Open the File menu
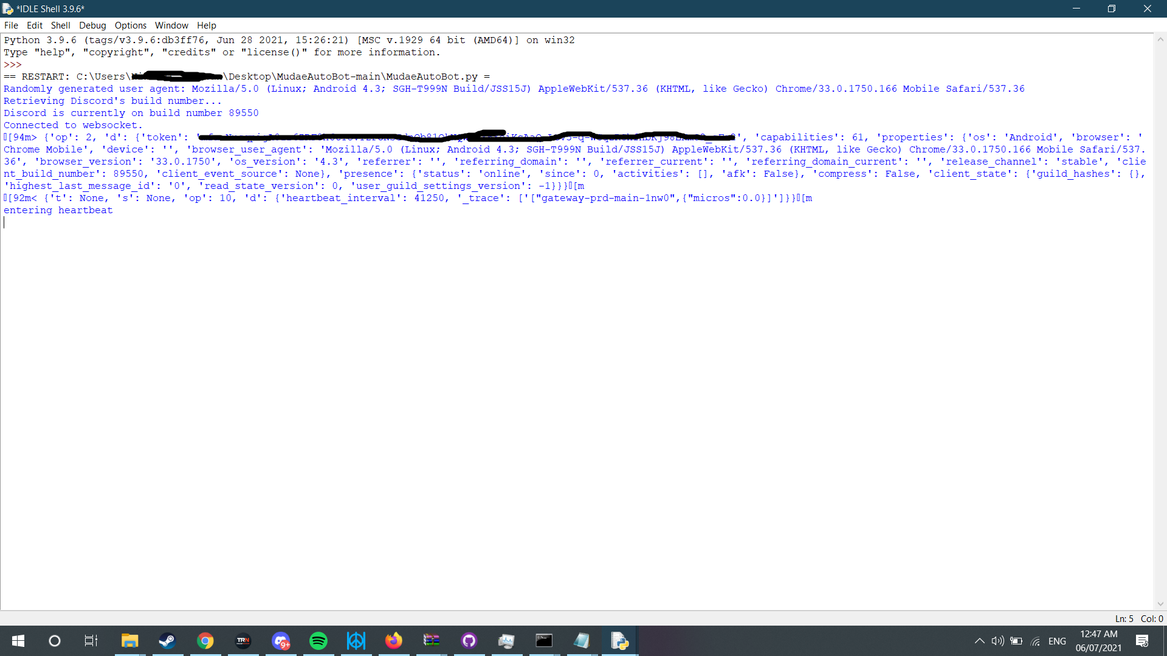 click(11, 26)
